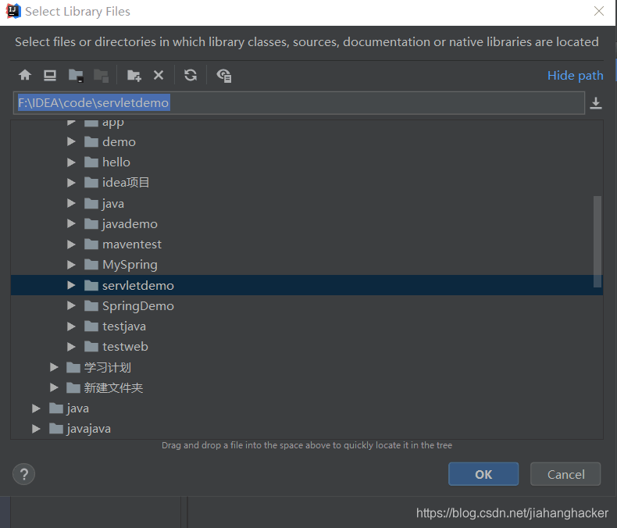Click into the path field F:\IDEA\code\servletdemo
Screen dimensions: 617x528
point(299,102)
